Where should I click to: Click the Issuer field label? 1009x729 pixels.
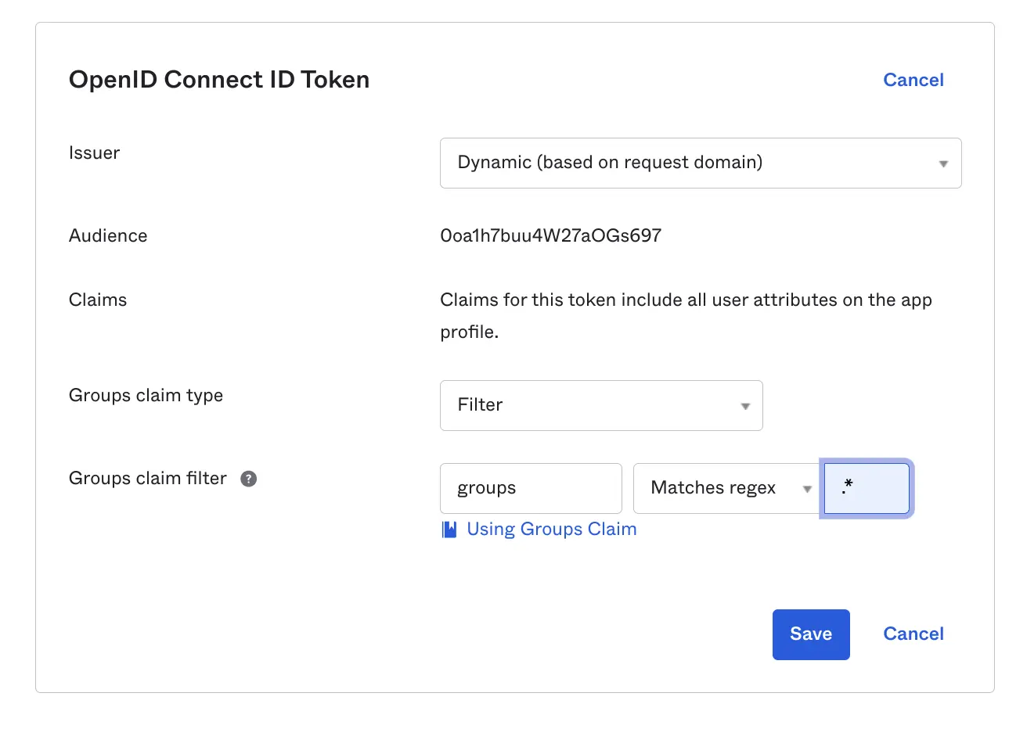(94, 153)
